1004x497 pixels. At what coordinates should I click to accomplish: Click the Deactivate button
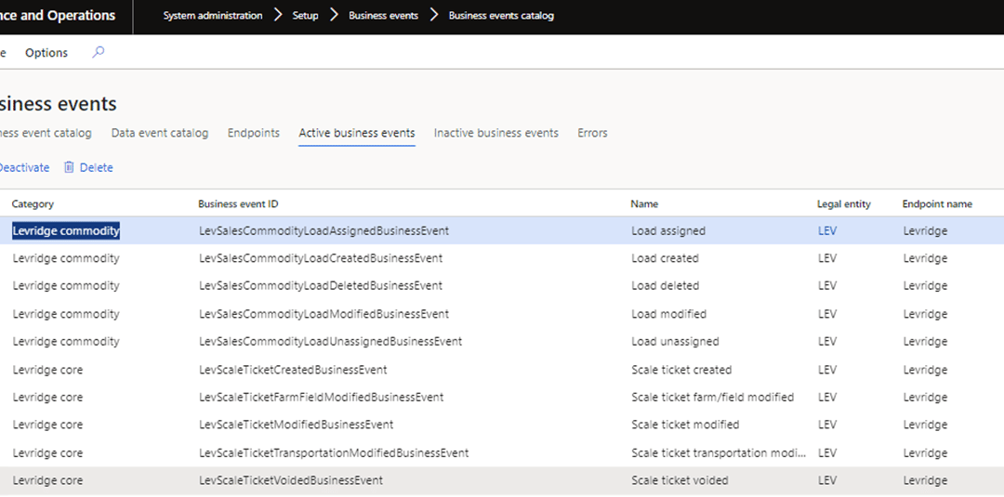point(23,167)
